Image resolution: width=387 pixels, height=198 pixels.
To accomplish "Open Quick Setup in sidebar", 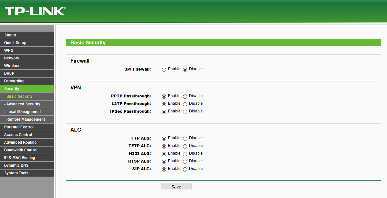I will click(x=27, y=43).
